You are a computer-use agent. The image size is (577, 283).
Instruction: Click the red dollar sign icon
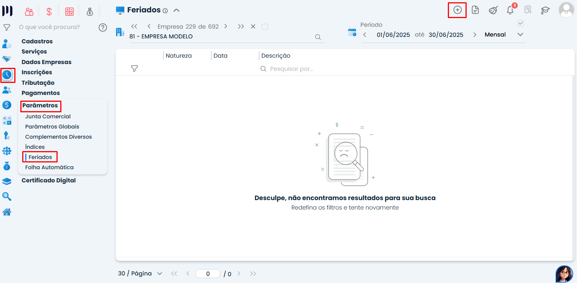[49, 11]
